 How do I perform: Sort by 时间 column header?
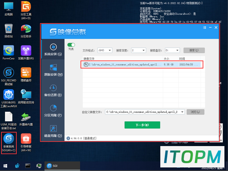click(190, 58)
